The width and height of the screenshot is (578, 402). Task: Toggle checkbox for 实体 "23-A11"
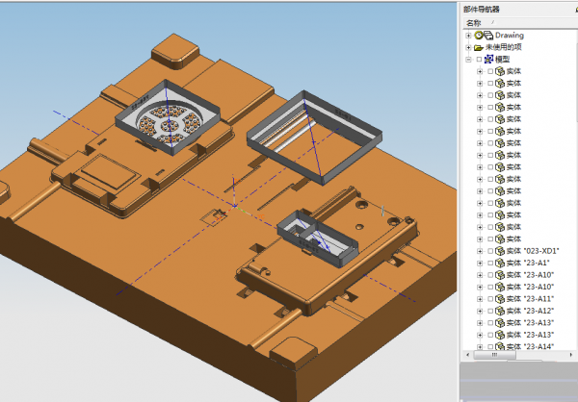coord(490,299)
